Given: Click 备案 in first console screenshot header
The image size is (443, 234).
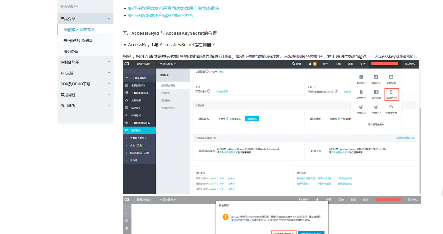Looking at the screenshot, I should coord(350,64).
